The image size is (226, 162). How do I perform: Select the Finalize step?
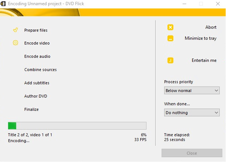point(31,109)
